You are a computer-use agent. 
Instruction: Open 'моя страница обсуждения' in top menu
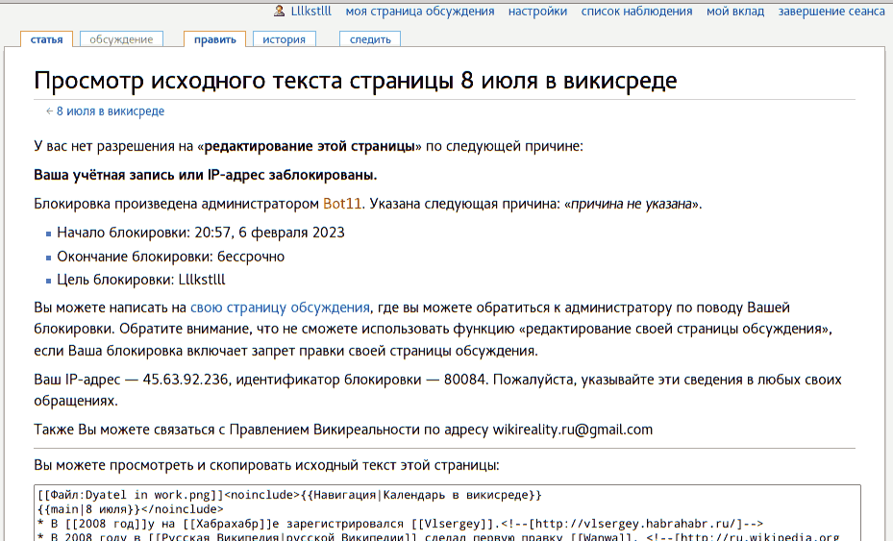(x=420, y=12)
